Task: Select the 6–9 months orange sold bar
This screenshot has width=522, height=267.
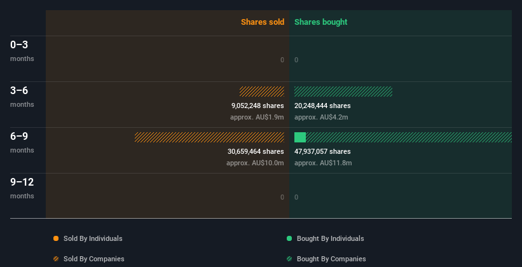Action: [x=209, y=137]
